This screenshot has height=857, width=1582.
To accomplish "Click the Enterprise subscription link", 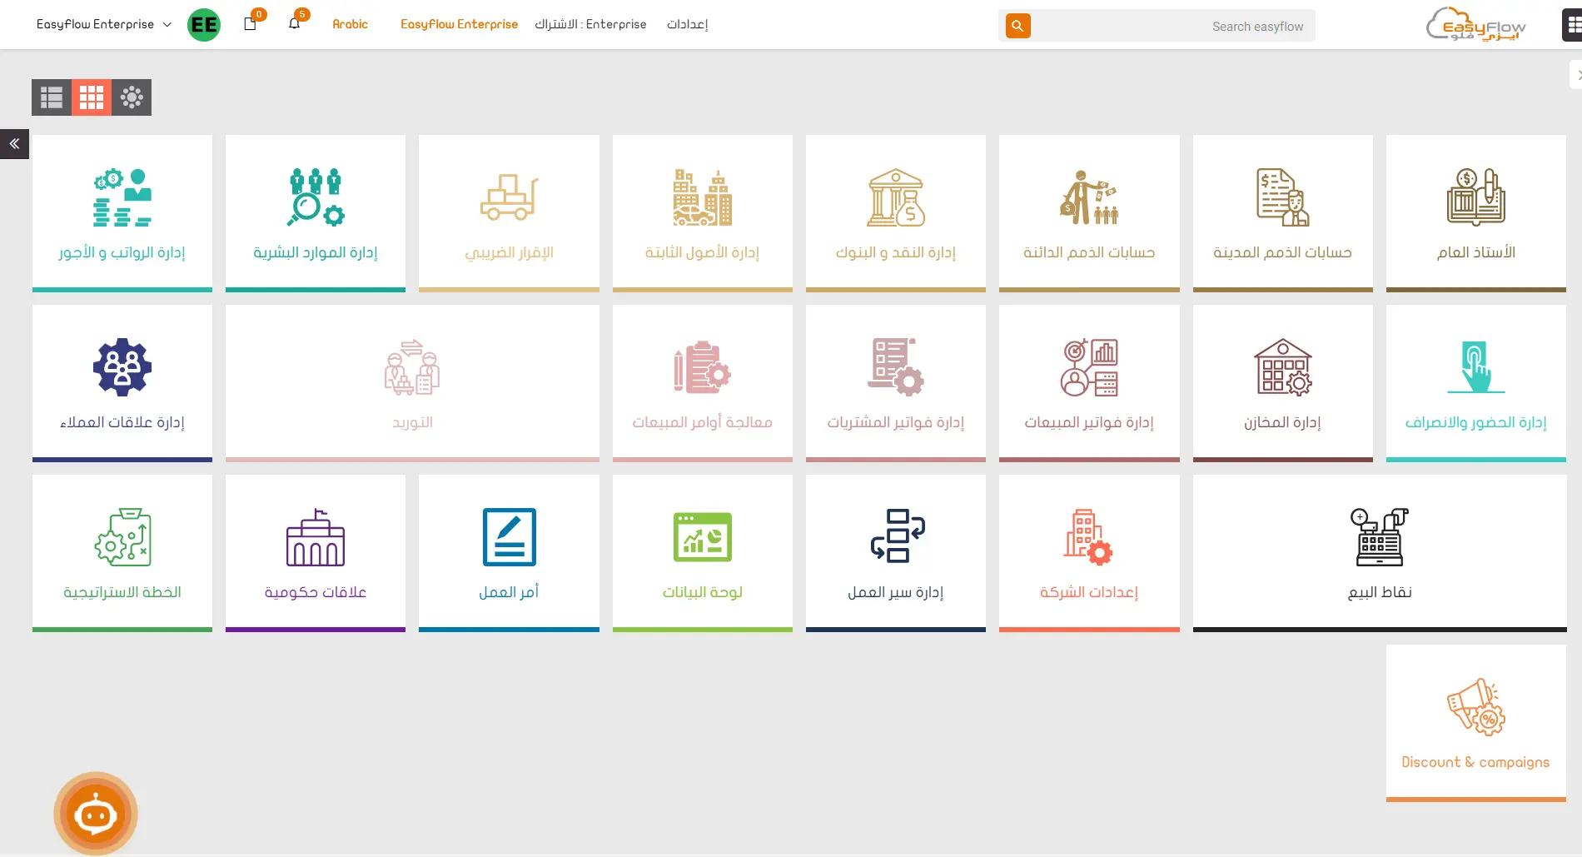I will tap(590, 24).
